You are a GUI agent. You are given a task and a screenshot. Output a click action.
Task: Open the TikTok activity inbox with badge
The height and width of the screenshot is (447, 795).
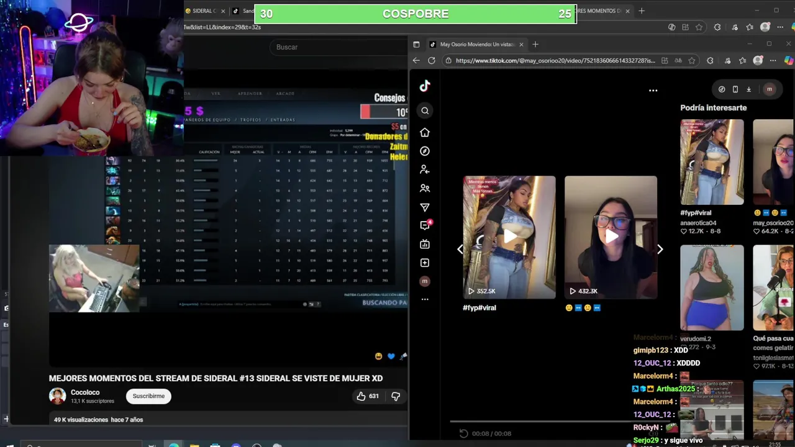425,225
